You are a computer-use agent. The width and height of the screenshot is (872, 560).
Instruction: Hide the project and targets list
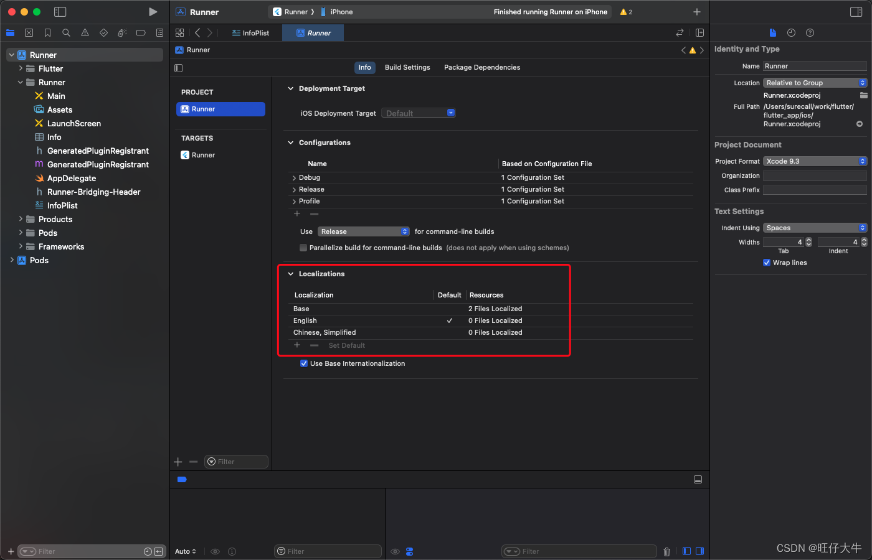tap(179, 68)
